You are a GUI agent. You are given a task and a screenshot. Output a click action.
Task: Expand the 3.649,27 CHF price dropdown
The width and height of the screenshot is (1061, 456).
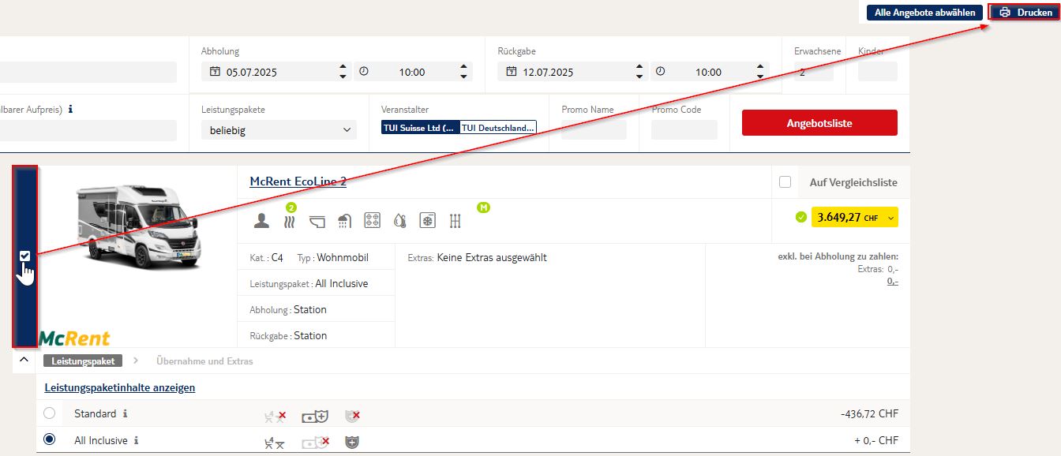(891, 218)
